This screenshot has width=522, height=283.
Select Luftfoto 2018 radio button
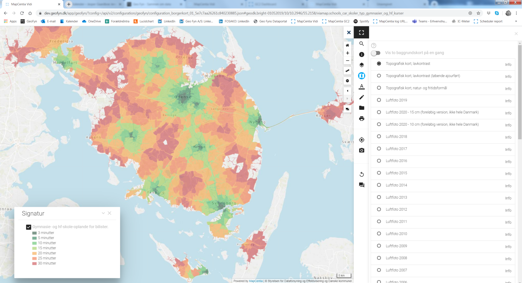(379, 137)
